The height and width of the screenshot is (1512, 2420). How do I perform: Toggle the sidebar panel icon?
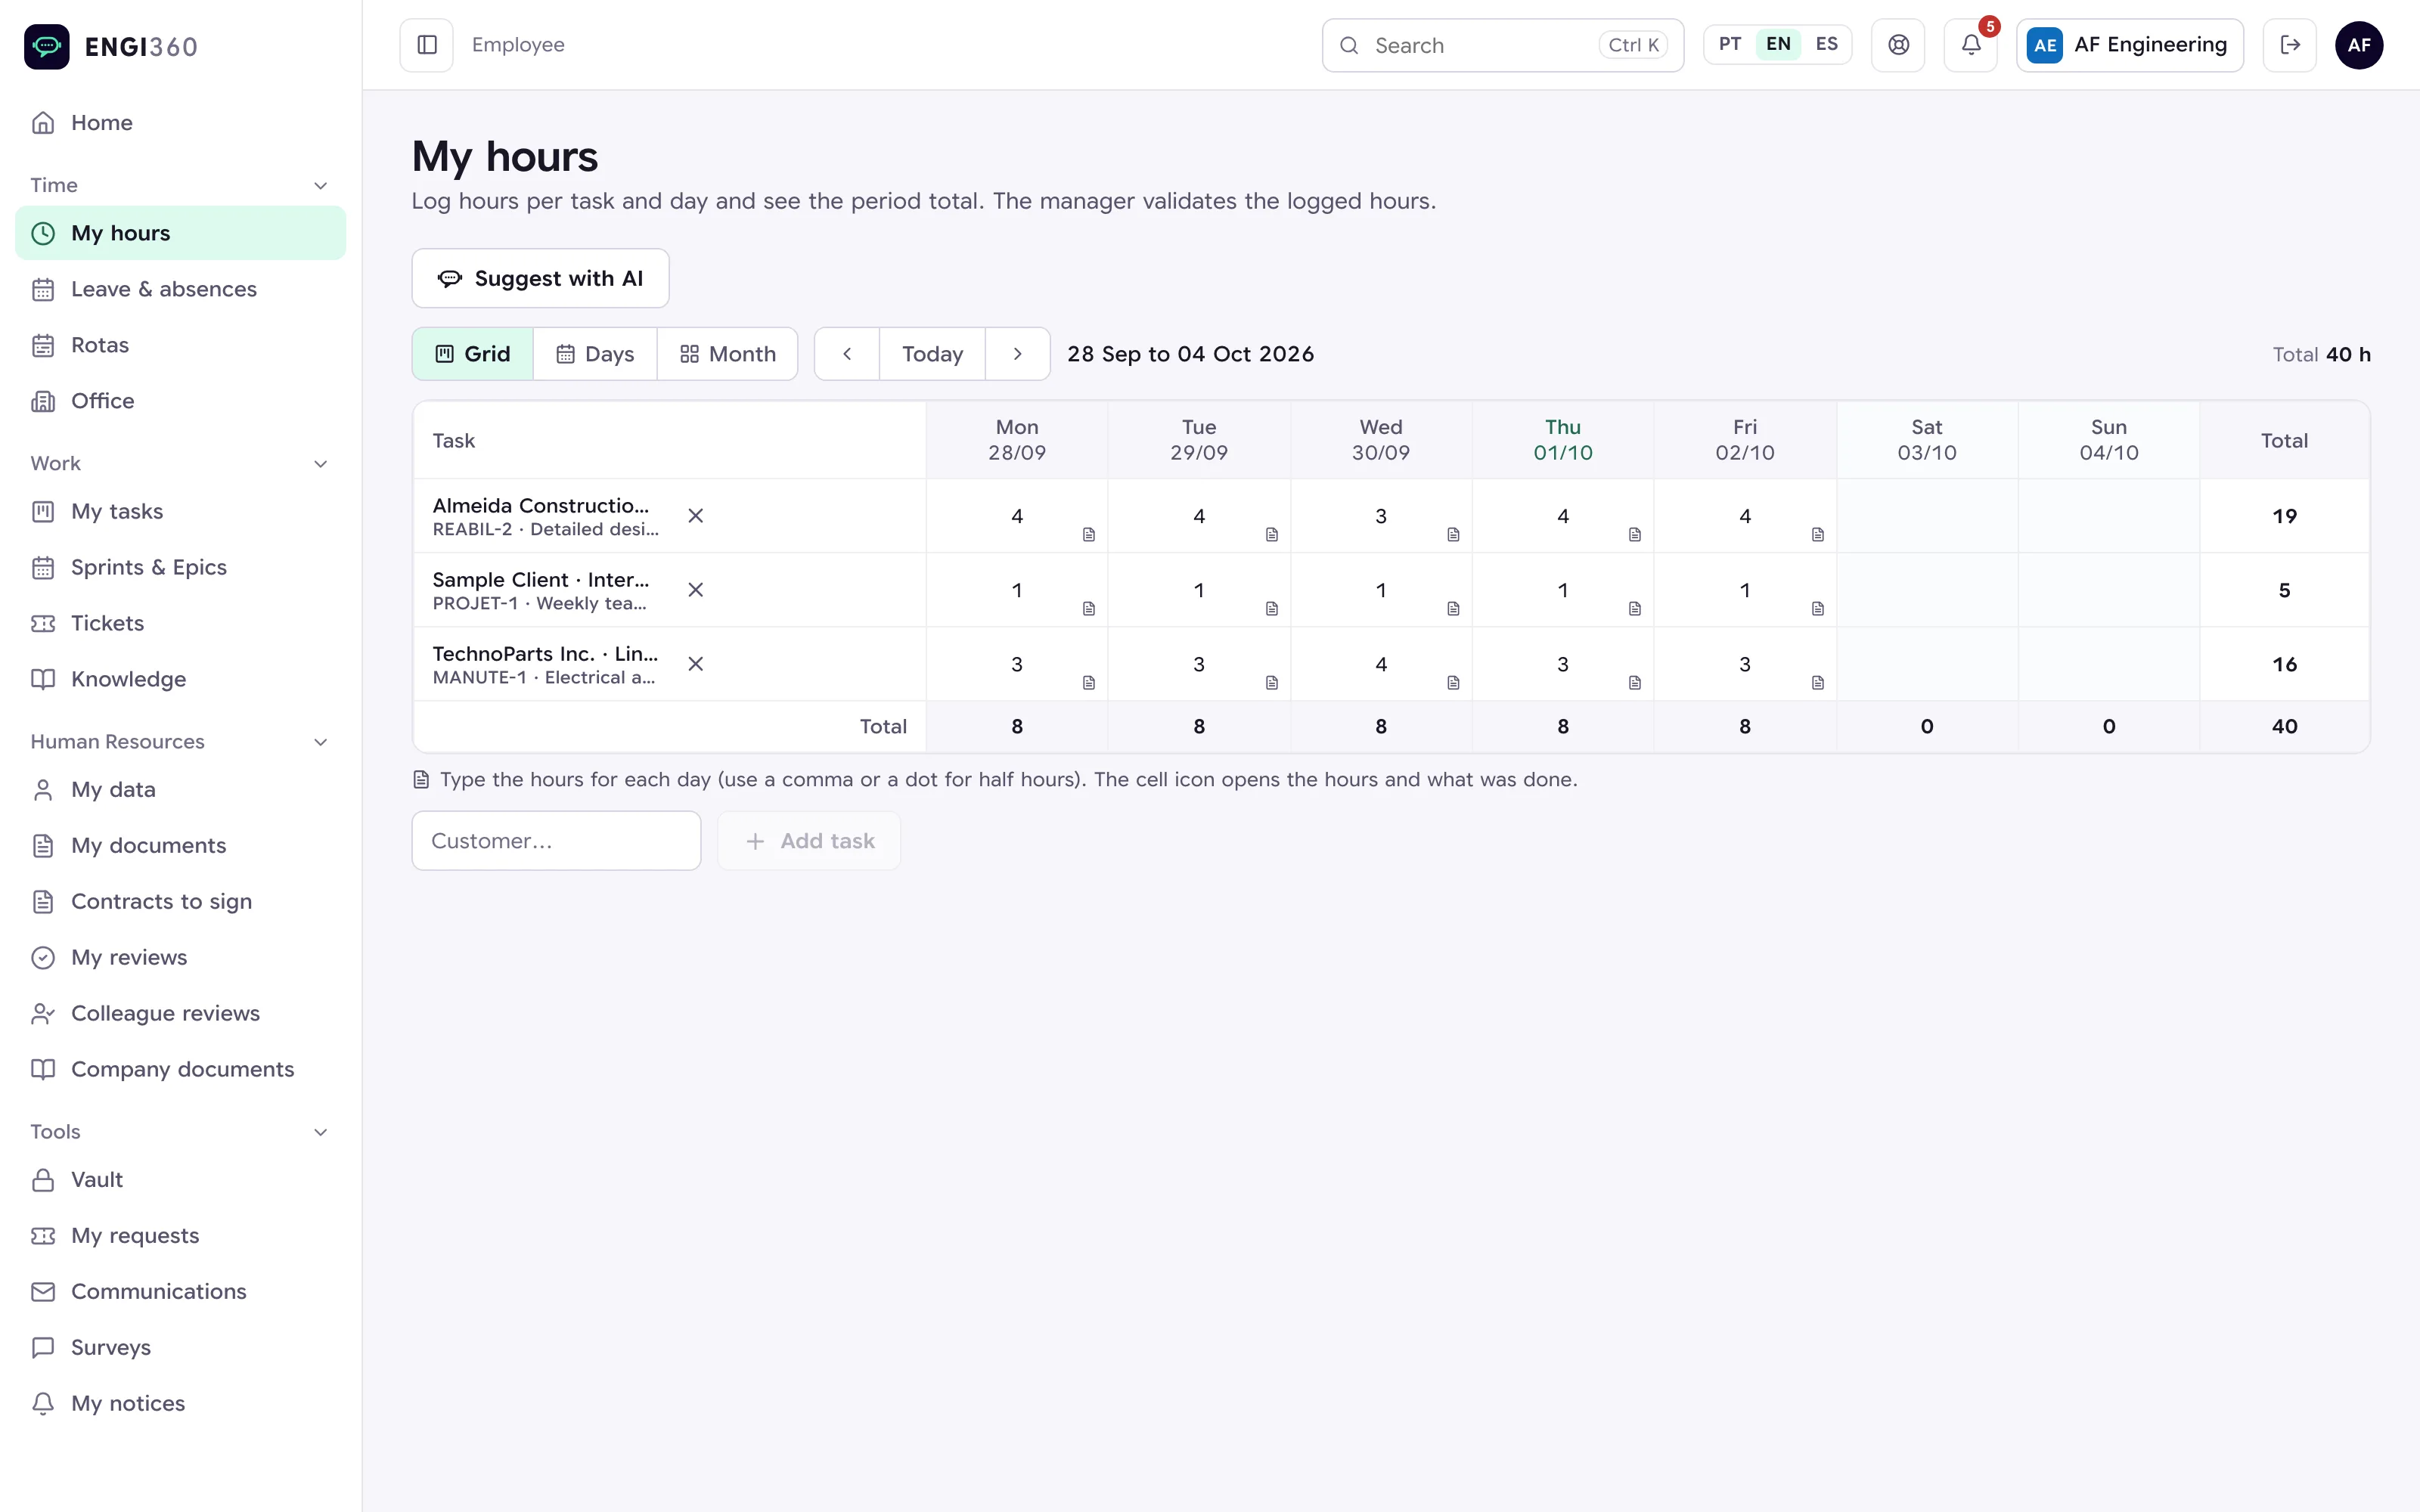[426, 45]
